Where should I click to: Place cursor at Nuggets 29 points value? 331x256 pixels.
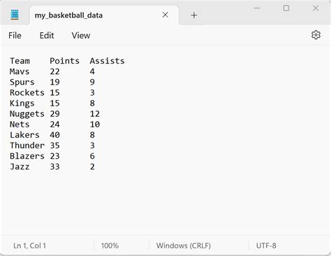coord(54,114)
